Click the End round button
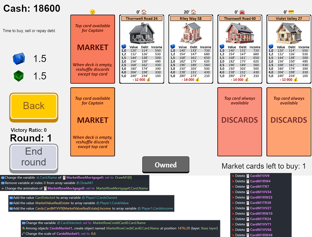This screenshot has width=312, height=237. click(34, 157)
